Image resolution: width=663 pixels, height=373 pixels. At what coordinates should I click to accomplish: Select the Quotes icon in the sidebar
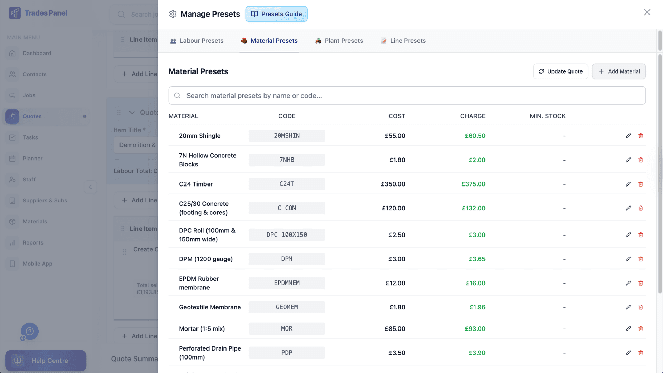tap(12, 116)
